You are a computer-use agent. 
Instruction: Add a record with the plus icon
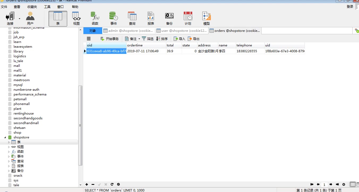pyautogui.click(x=87, y=184)
